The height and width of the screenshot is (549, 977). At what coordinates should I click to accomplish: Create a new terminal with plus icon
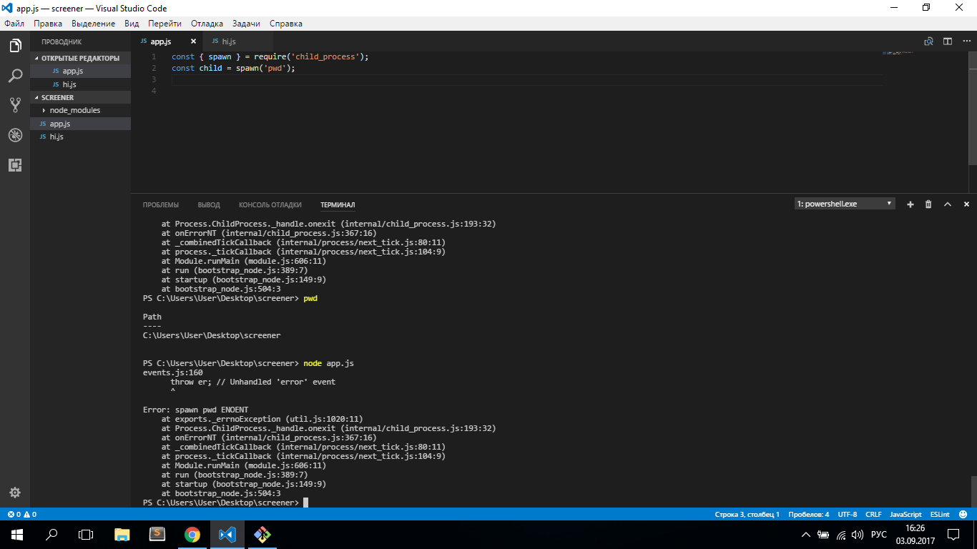click(x=910, y=204)
